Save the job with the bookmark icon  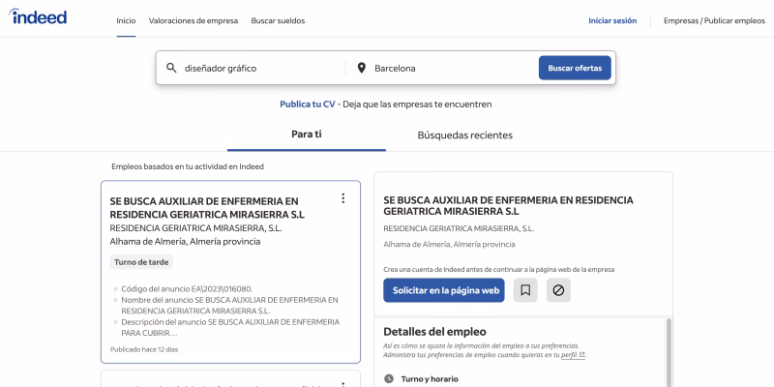[525, 290]
